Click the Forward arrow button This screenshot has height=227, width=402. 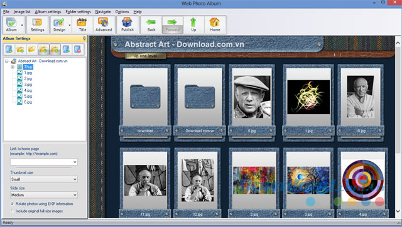coord(173,25)
